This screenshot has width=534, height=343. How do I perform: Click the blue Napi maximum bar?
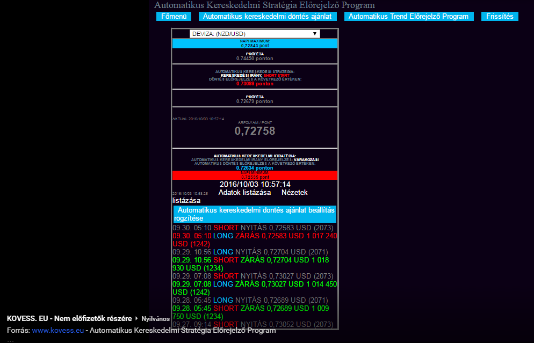pyautogui.click(x=255, y=43)
